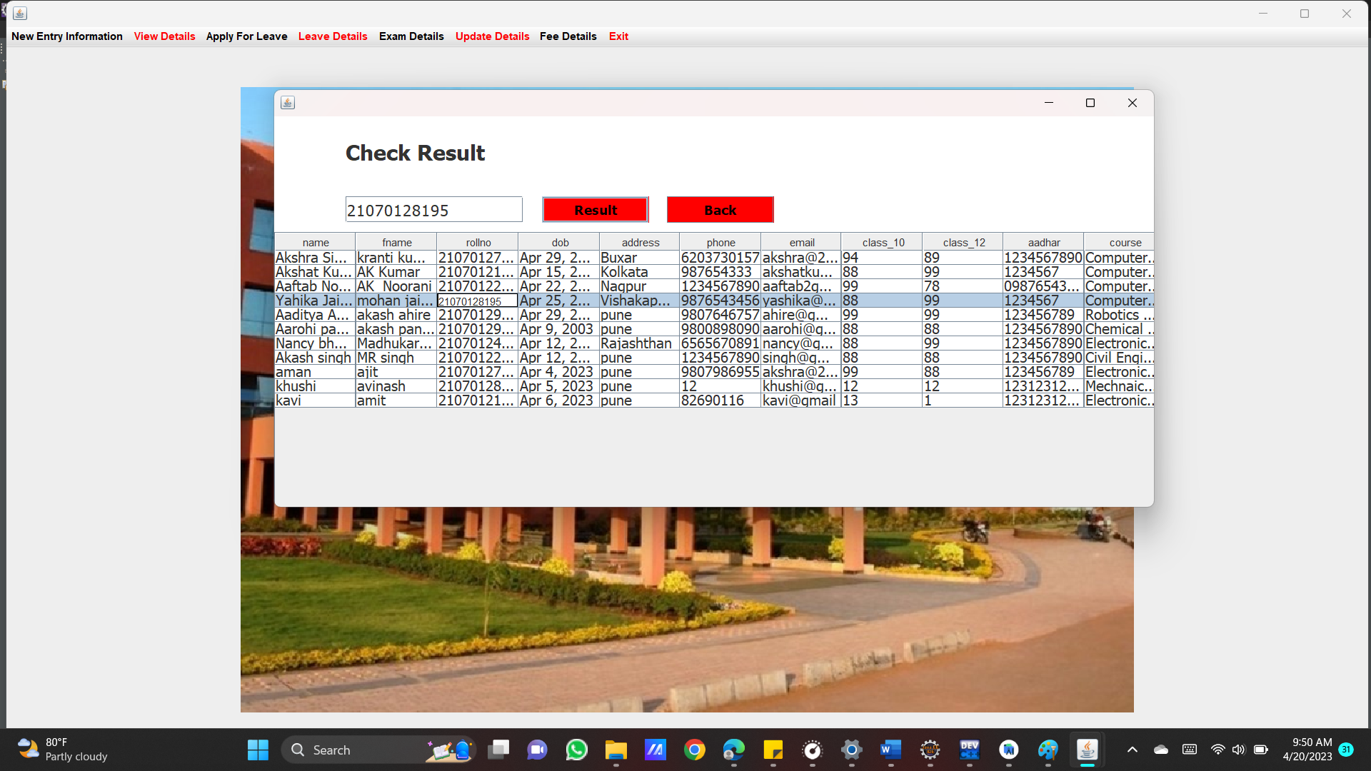
Task: Sort the table by the rollno column header
Action: (477, 242)
